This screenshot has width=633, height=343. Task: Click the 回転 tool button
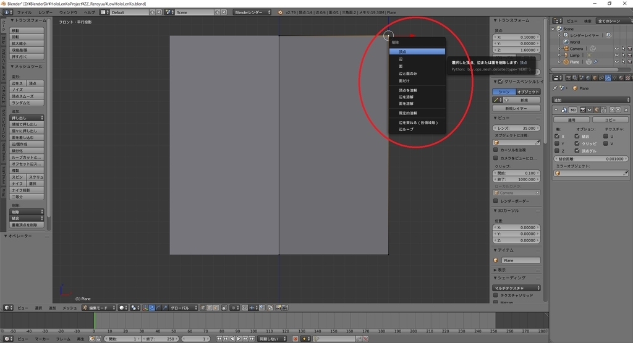point(27,37)
